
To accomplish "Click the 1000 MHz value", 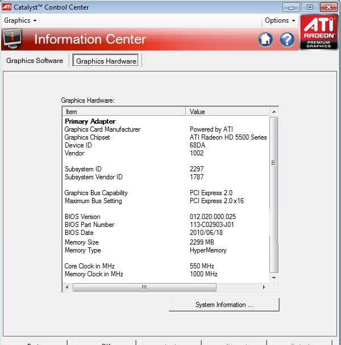I will [x=203, y=274].
